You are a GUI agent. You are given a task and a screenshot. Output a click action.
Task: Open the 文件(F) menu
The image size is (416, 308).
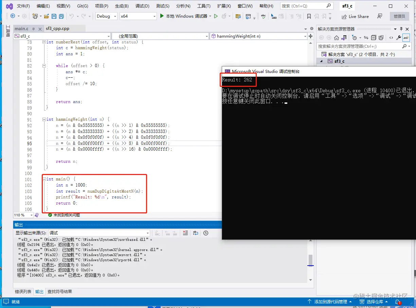coord(23,6)
